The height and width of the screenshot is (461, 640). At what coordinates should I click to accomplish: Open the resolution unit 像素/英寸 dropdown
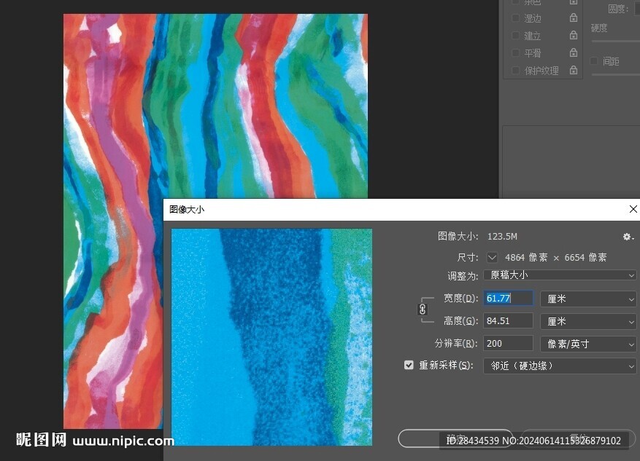pyautogui.click(x=588, y=344)
